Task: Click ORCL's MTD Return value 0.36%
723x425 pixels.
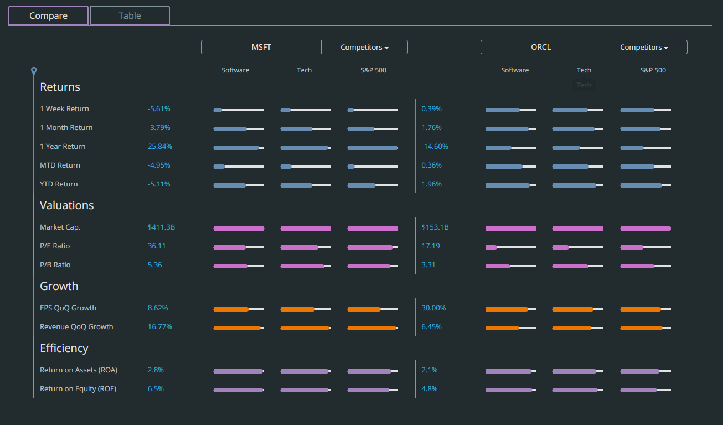Action: click(432, 165)
